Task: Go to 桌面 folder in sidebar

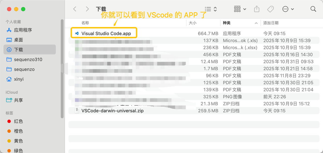Action: [x=18, y=40]
